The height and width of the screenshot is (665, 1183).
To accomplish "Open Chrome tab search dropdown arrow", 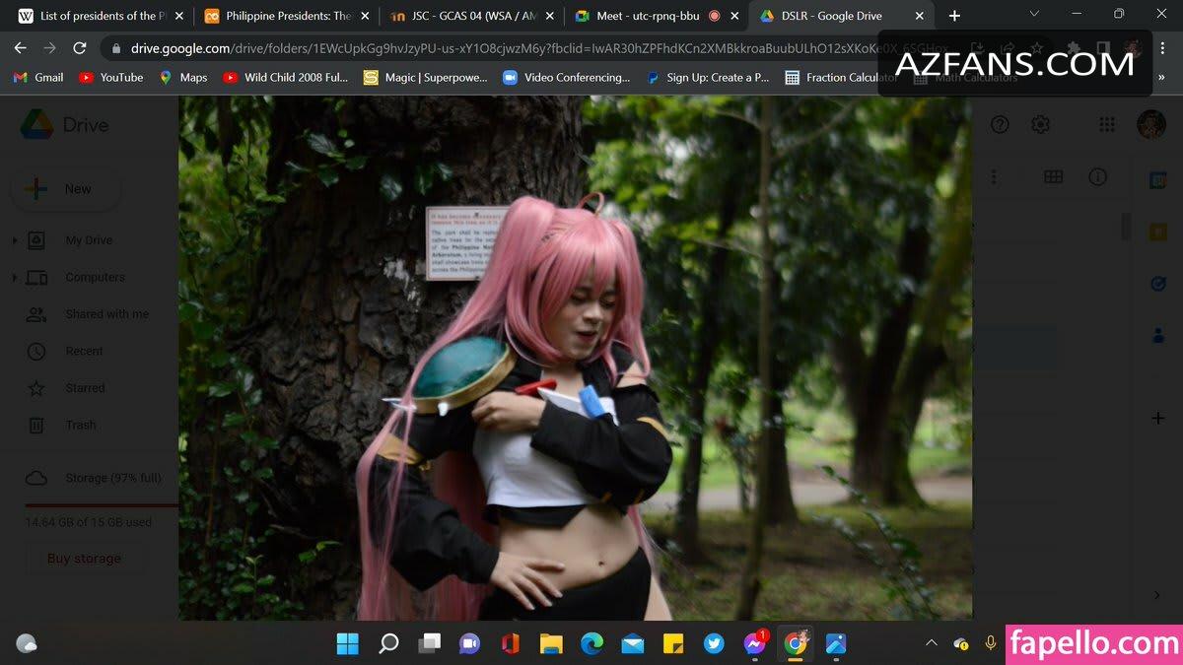I will (x=1034, y=14).
